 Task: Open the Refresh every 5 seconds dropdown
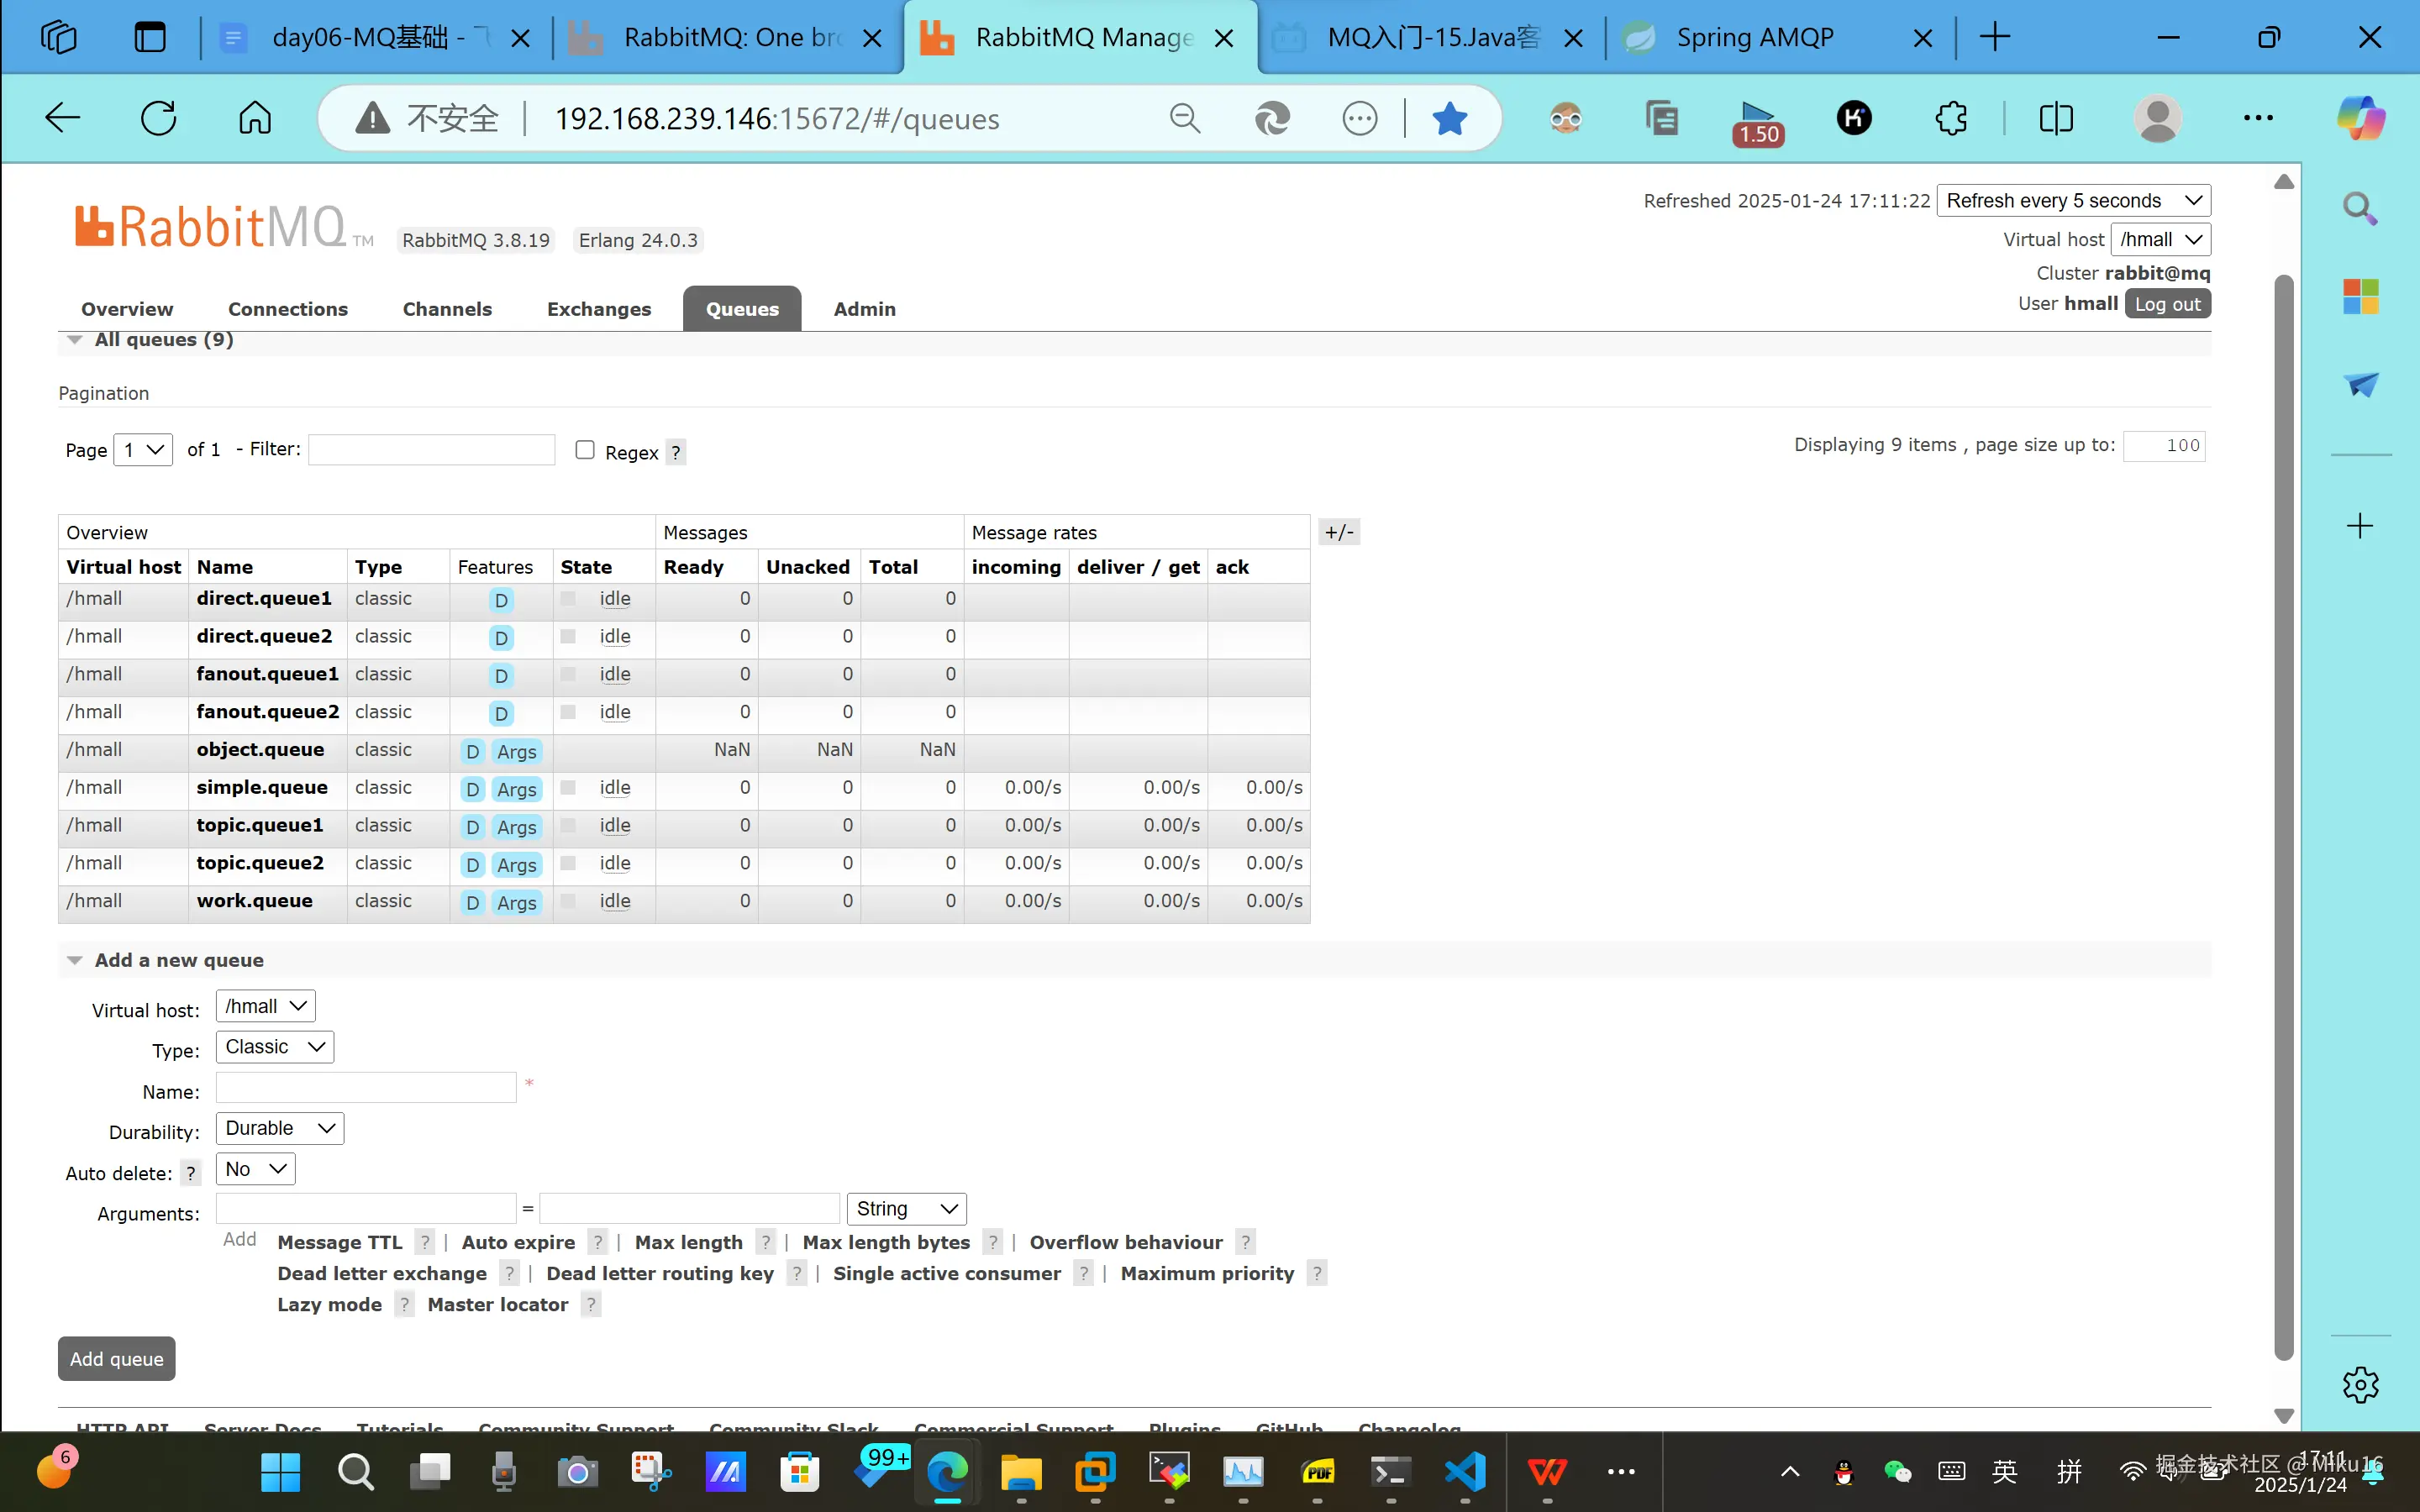click(x=2073, y=200)
